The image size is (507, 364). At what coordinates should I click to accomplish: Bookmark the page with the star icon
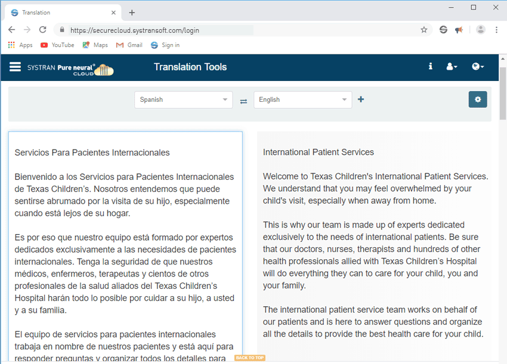pyautogui.click(x=424, y=29)
